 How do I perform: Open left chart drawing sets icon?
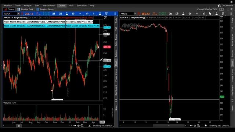(x=106, y=14)
